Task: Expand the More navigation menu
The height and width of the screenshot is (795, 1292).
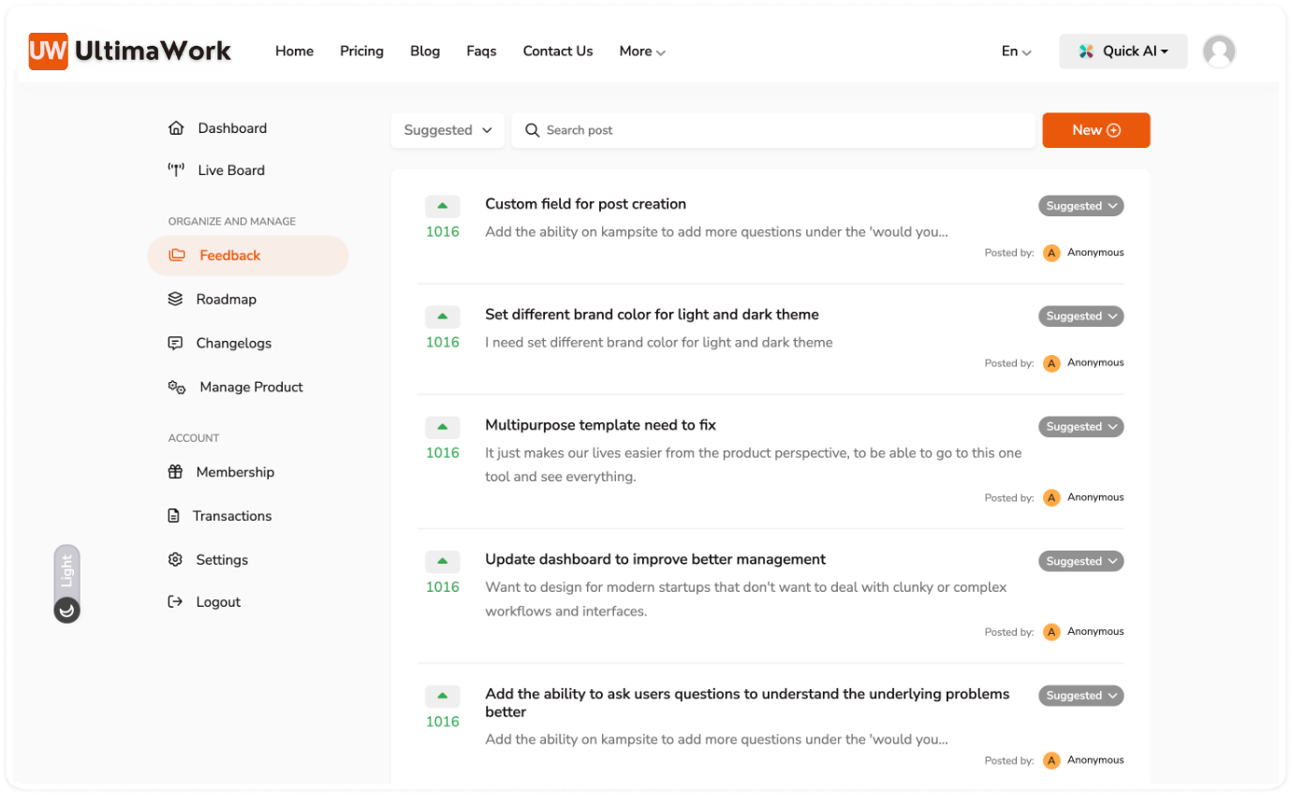Action: pos(642,52)
